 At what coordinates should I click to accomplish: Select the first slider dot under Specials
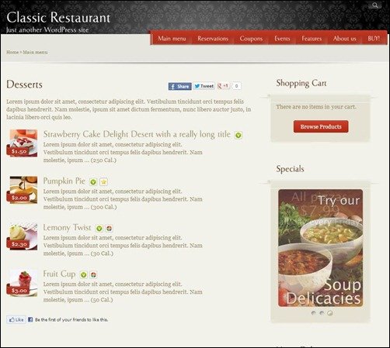(314, 313)
